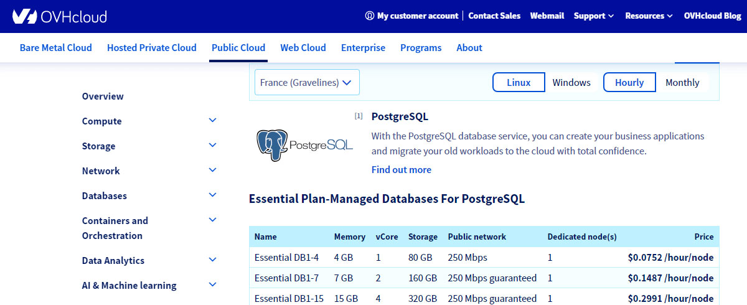Open the Resources dropdown menu
This screenshot has height=305, width=747.
(649, 16)
